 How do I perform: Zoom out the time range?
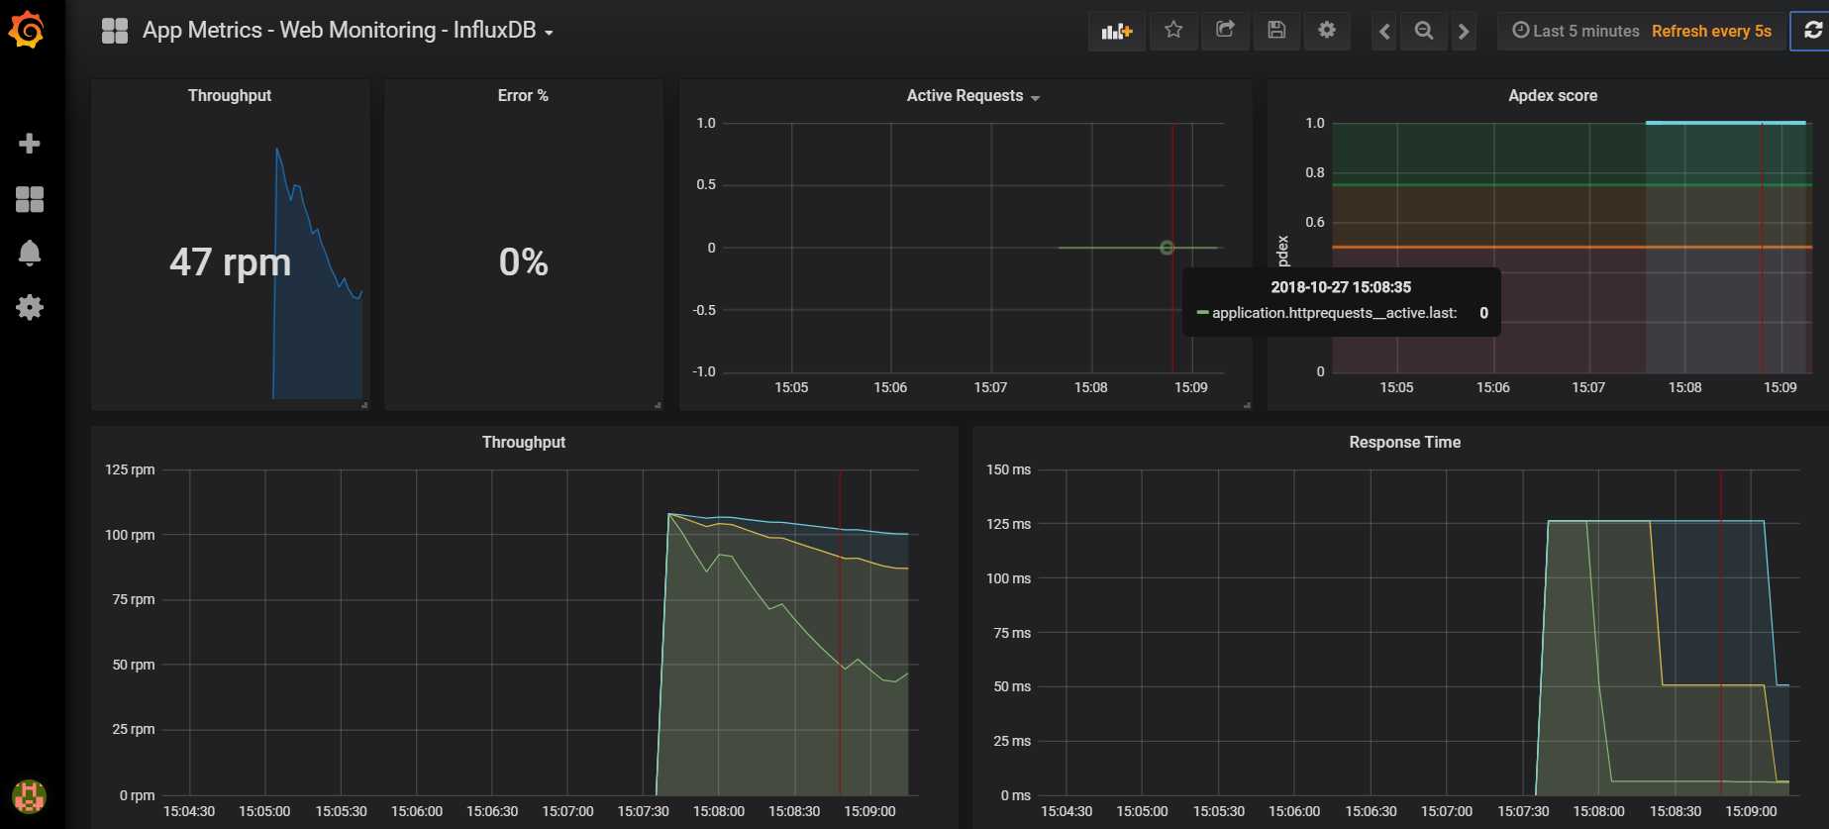tap(1424, 32)
